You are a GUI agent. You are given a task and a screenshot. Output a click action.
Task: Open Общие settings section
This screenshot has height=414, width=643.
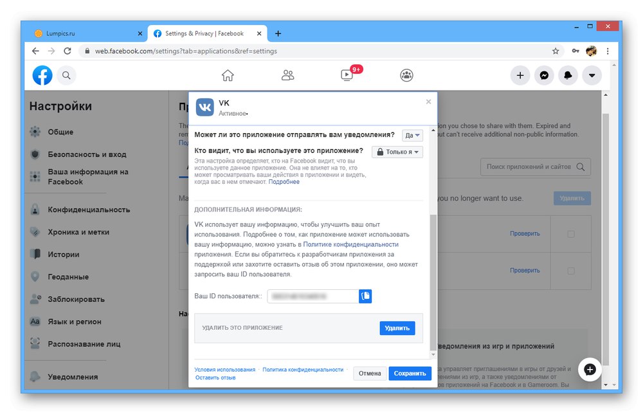coord(60,132)
